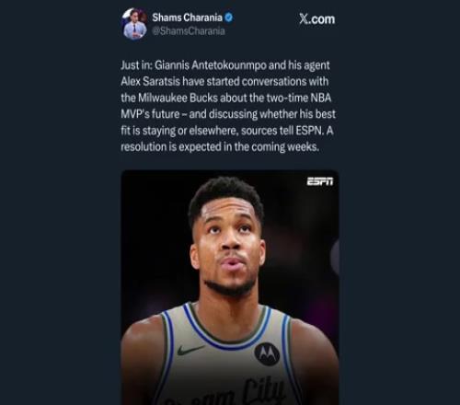
Task: Click the two-time NBA phrase
Action: [x=299, y=98]
